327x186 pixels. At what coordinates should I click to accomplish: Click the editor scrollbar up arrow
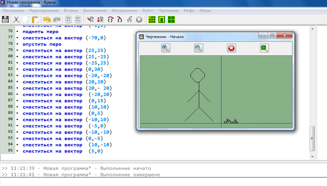[312, 29]
